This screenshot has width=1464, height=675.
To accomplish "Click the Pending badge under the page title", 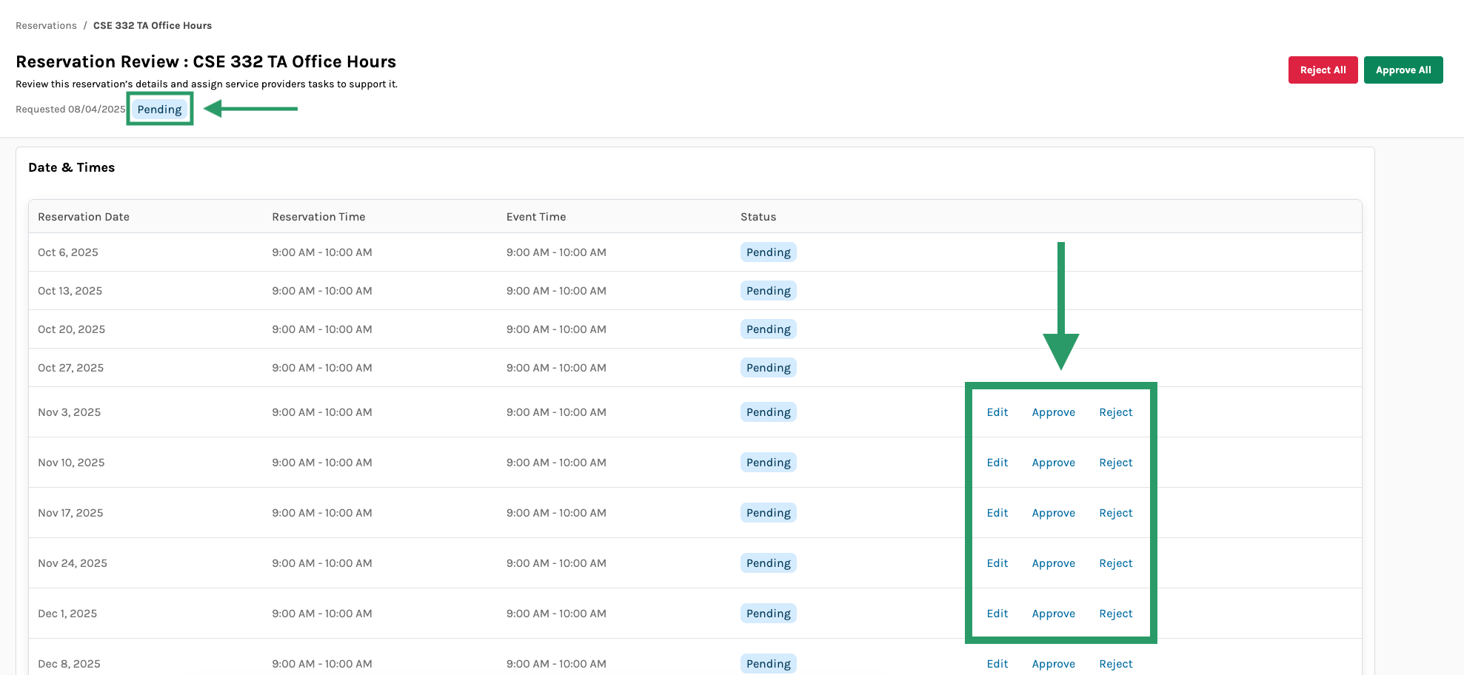I will tap(159, 110).
